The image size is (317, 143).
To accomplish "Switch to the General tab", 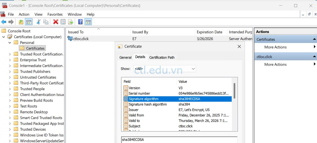I will tap(126, 58).
